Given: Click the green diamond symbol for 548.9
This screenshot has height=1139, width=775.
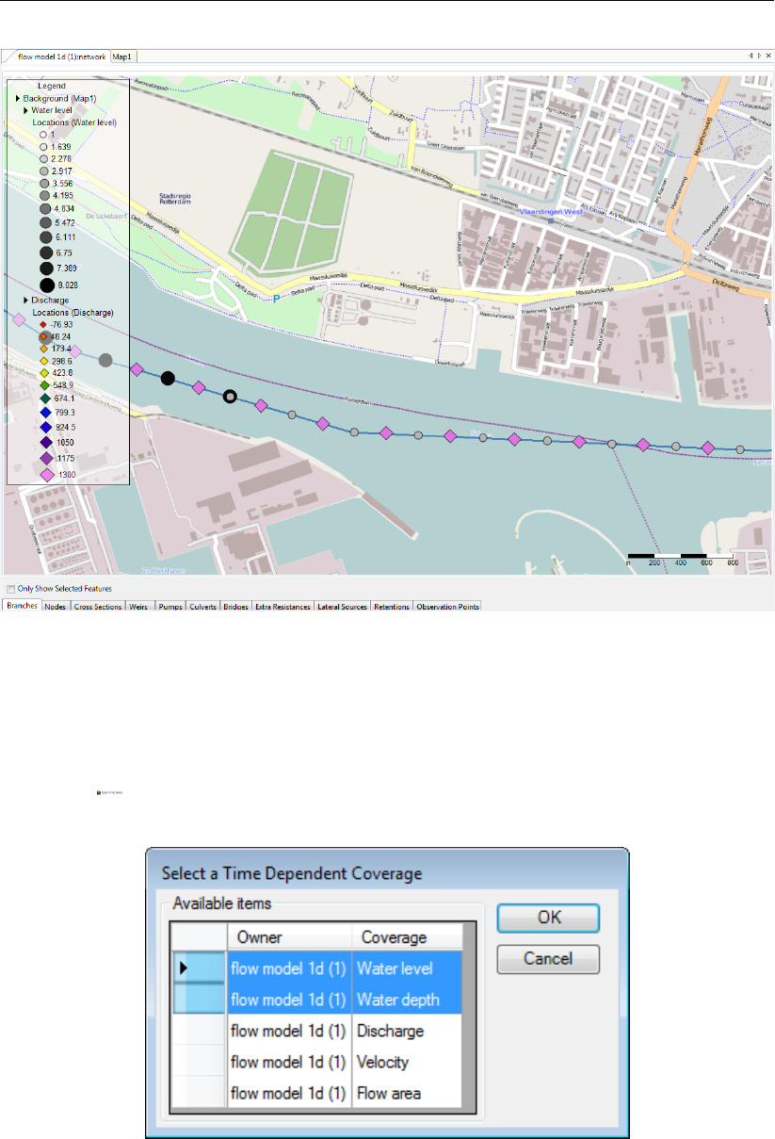Looking at the screenshot, I should coord(43,386).
